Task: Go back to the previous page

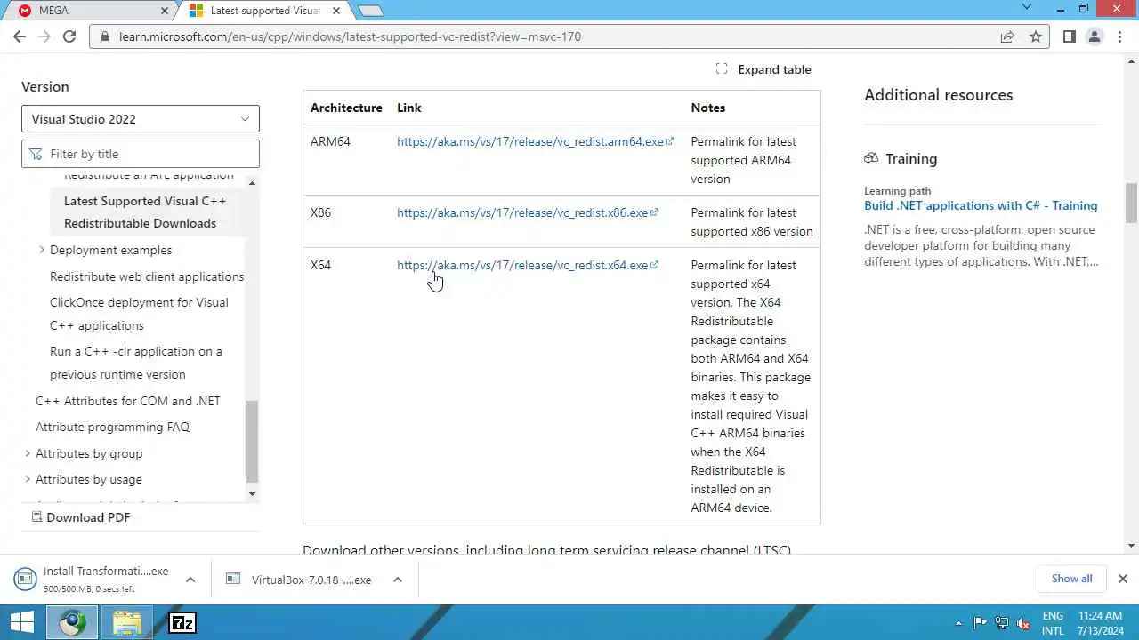Action: coord(20,36)
